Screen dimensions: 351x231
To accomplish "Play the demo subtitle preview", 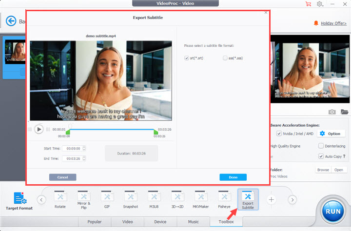I will point(39,129).
